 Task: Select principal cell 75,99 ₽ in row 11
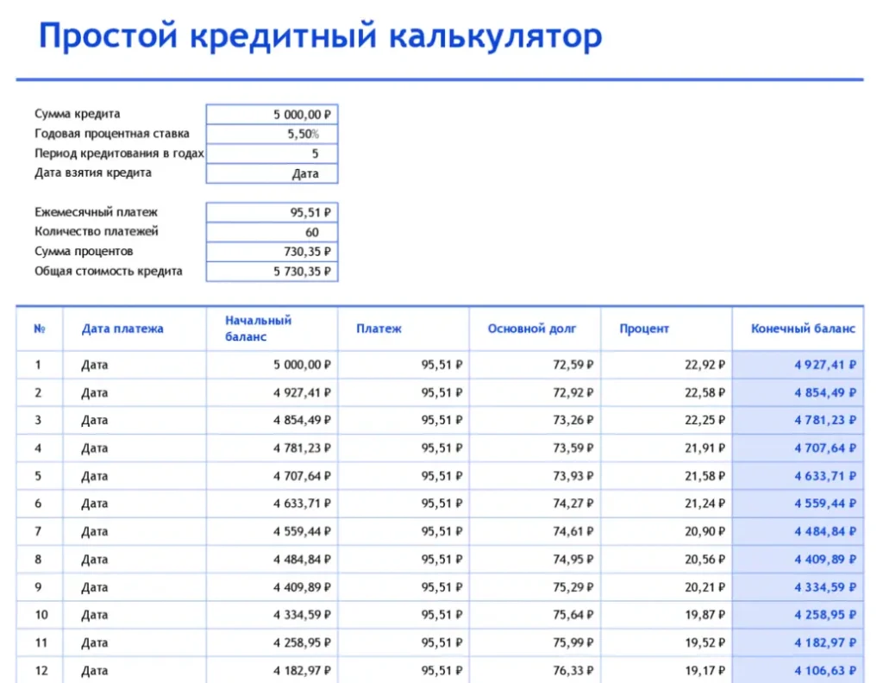[535, 642]
